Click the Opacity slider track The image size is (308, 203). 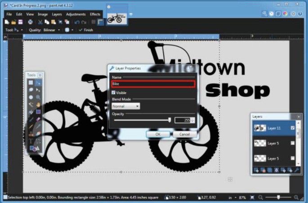tap(142, 120)
